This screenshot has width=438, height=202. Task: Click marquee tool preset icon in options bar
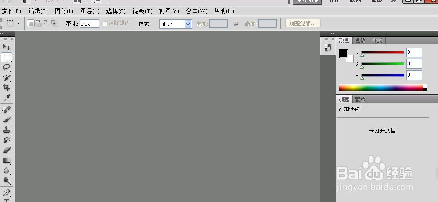point(10,23)
